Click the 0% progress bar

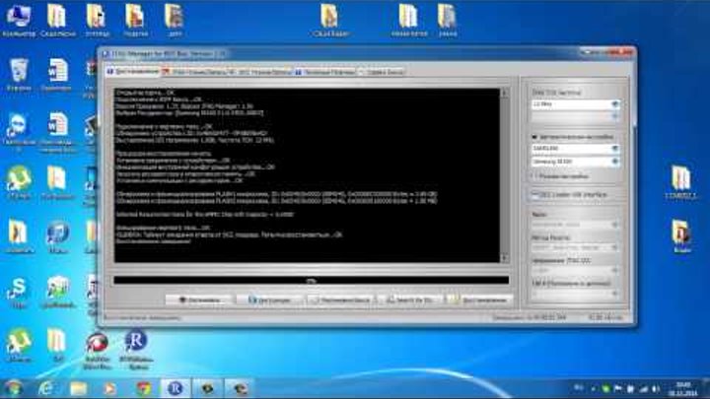[x=311, y=281]
